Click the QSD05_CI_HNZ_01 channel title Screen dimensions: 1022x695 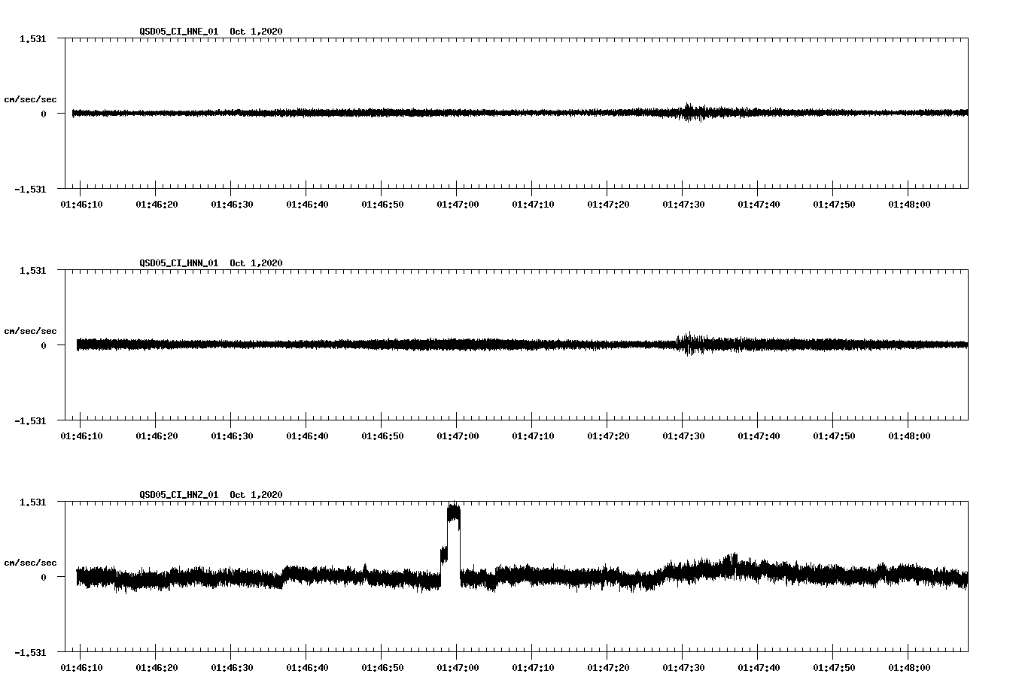177,494
